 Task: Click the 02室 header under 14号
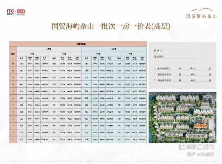(33, 54)
